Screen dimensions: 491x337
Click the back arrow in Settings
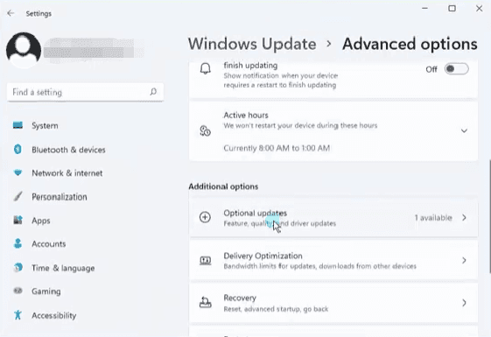pos(11,13)
